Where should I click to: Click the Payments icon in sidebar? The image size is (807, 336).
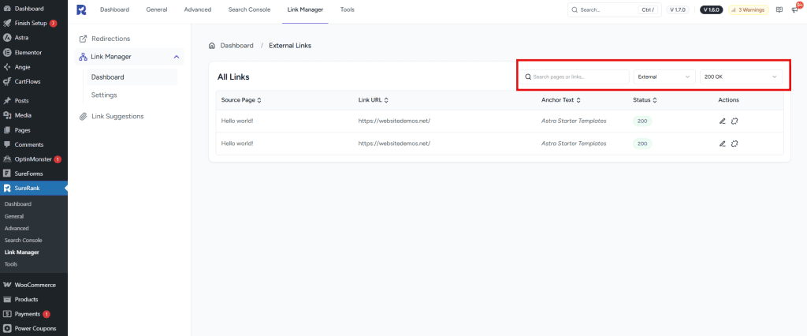click(x=7, y=314)
